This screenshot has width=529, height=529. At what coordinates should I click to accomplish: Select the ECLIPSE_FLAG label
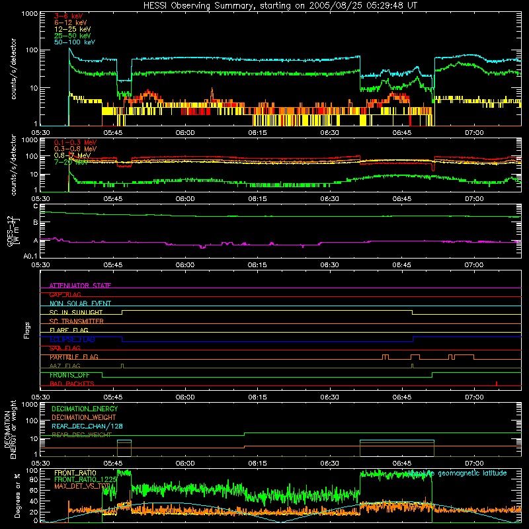tap(72, 339)
